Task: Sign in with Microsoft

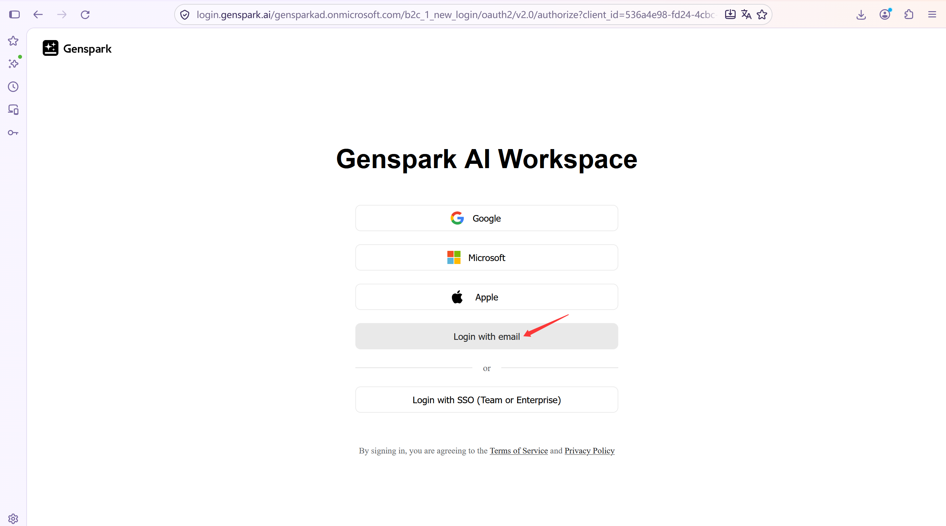Action: pos(486,257)
